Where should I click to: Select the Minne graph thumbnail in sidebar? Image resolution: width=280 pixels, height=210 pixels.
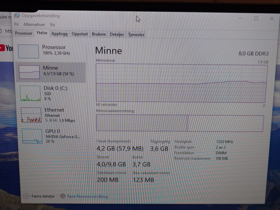tap(29, 72)
